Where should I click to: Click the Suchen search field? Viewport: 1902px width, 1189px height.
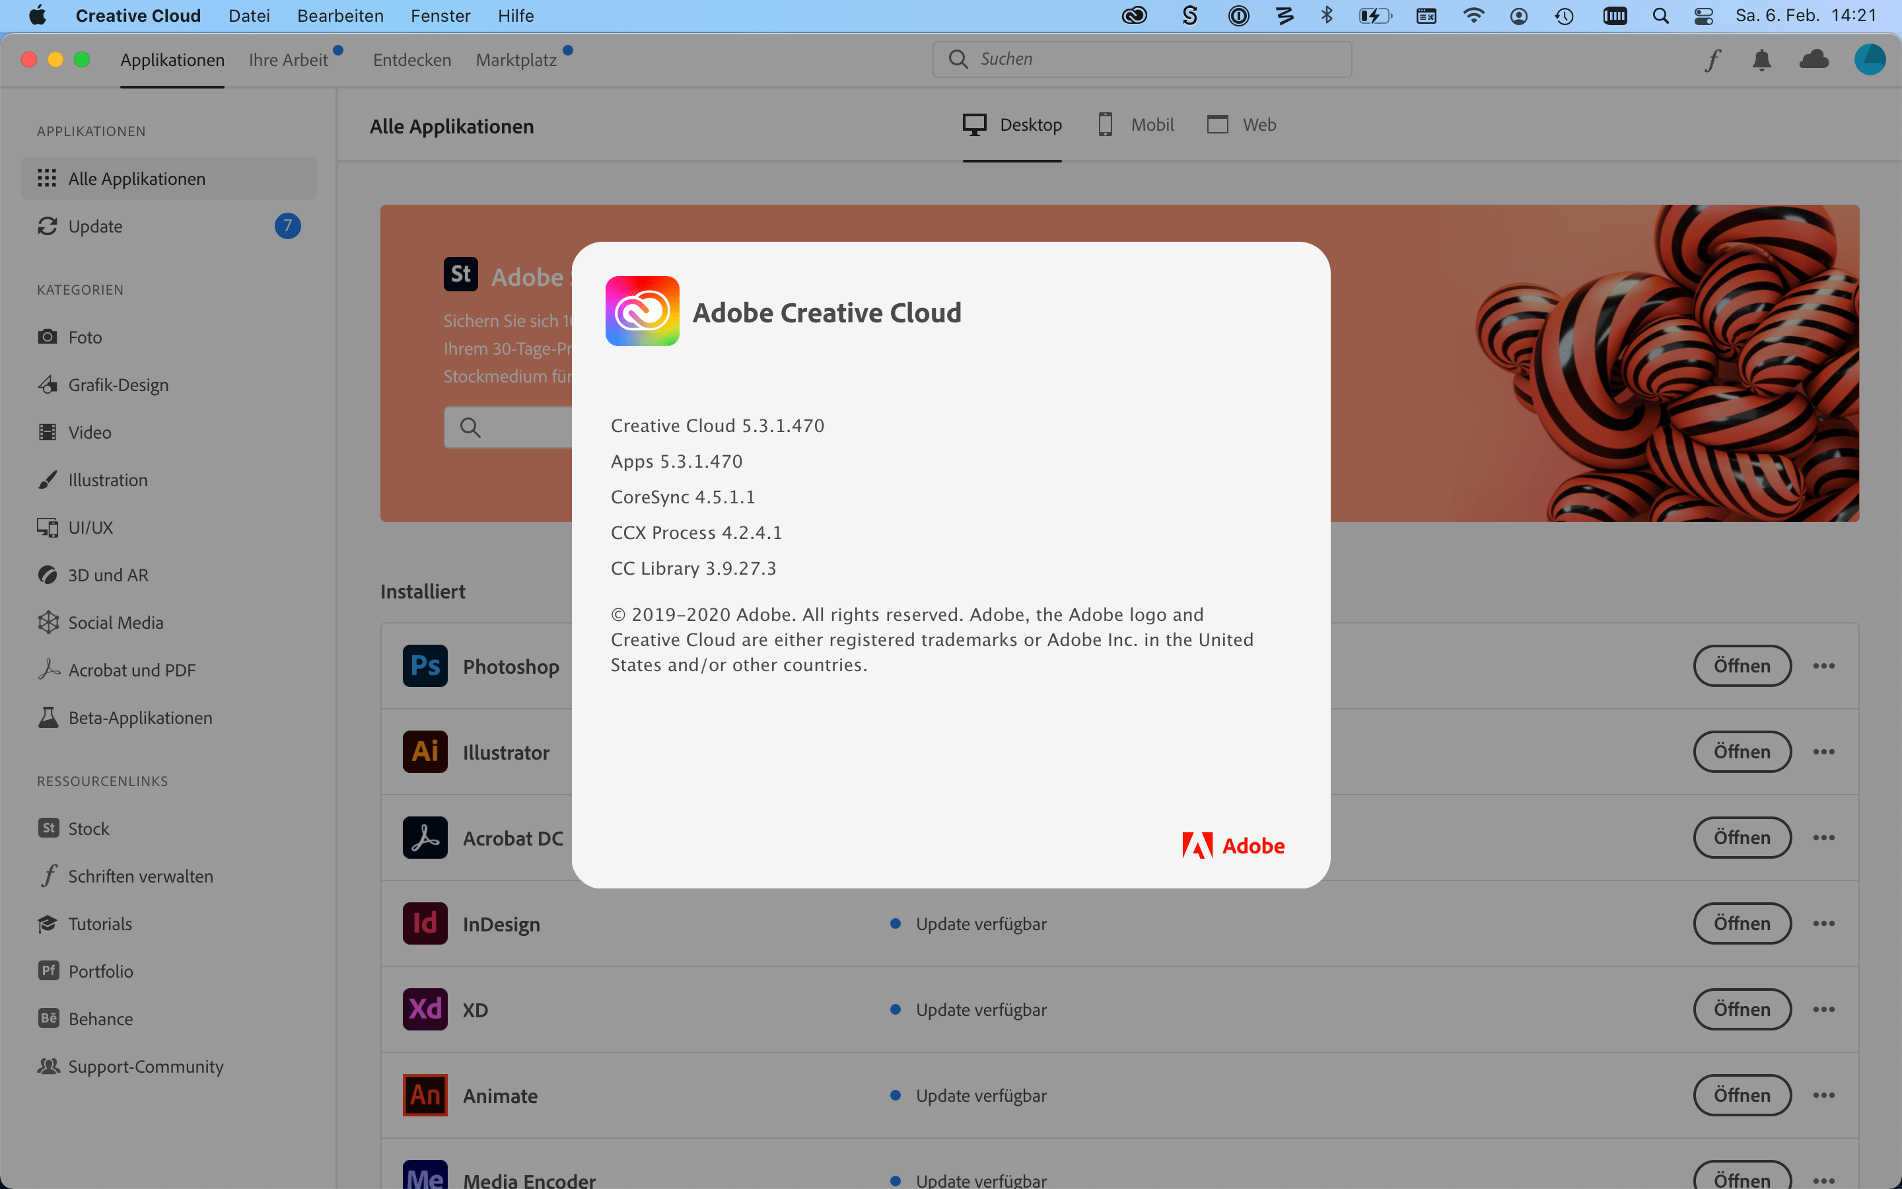coord(1141,59)
